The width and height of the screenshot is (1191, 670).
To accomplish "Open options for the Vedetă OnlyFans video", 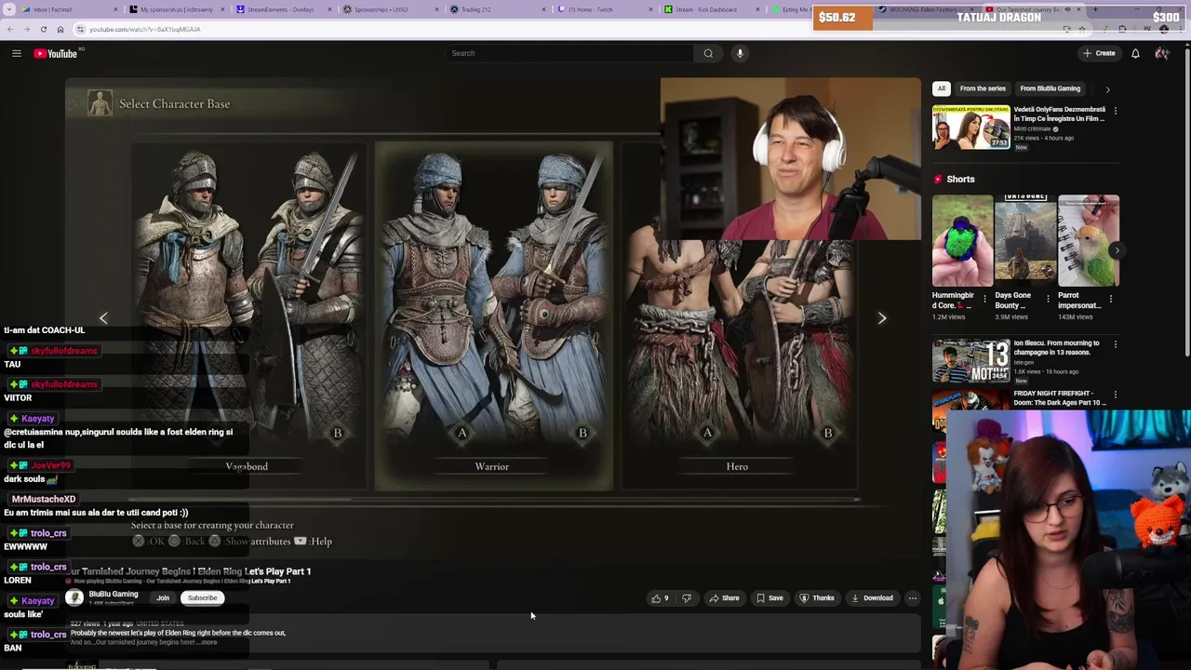I will 1115,111.
